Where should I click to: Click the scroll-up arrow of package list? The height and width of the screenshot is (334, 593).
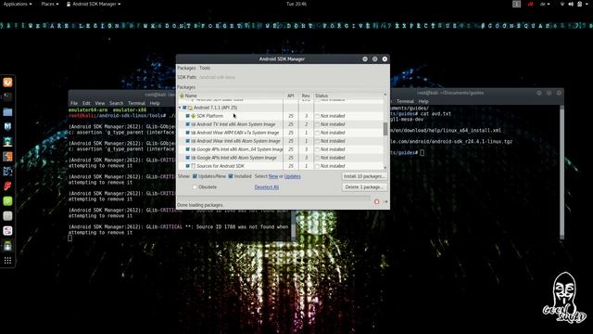click(x=385, y=95)
